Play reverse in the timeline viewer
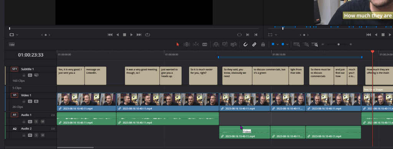The width and height of the screenshot is (393, 149). pos(376,35)
